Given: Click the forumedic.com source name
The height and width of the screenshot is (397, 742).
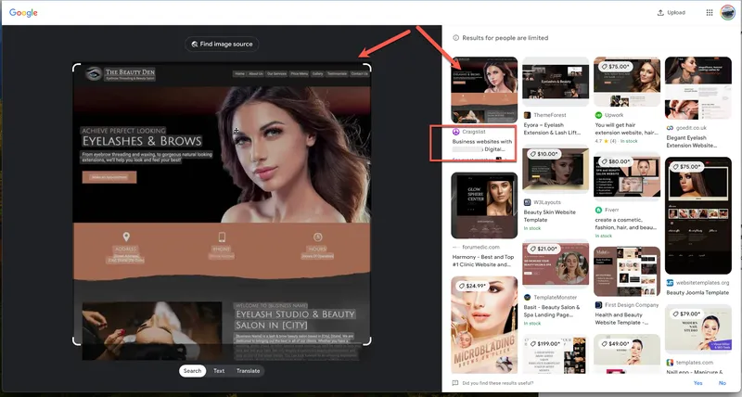Looking at the screenshot, I should coord(480,247).
